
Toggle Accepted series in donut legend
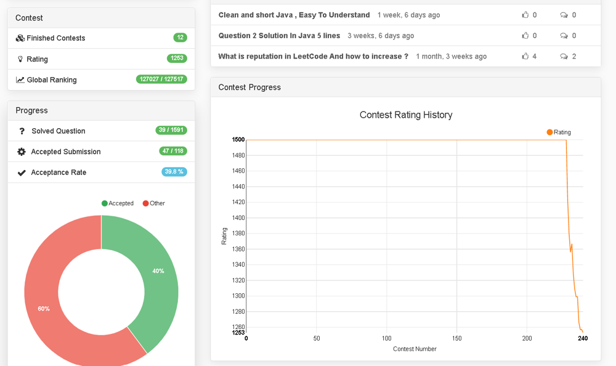click(118, 203)
